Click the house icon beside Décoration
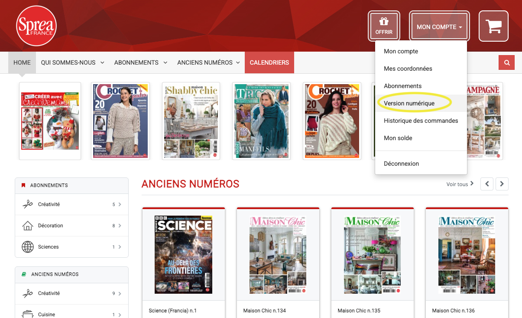522x318 pixels. click(x=28, y=225)
